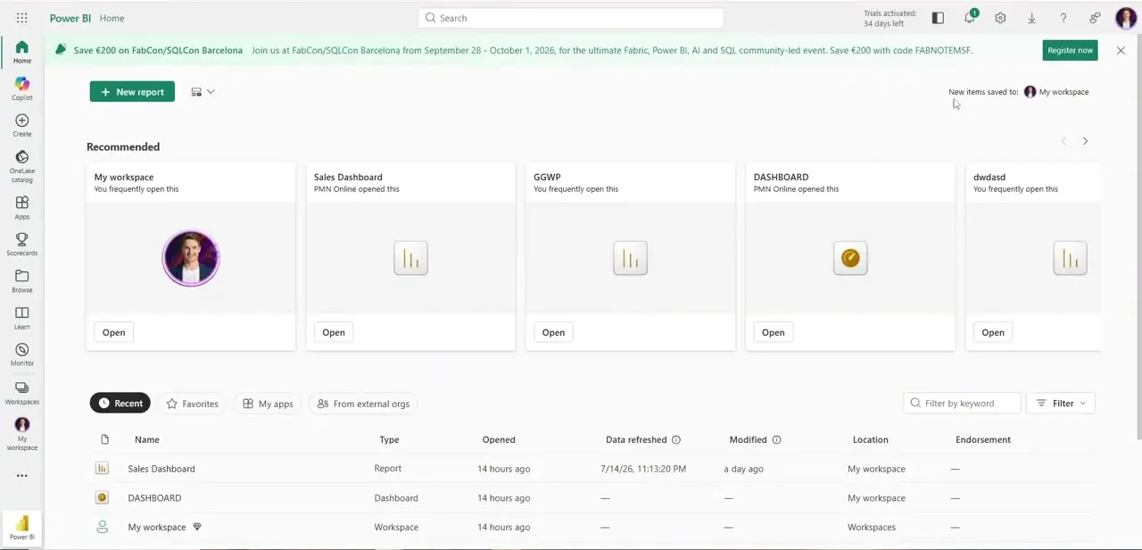Open Learn from the sidebar
The image size is (1142, 550).
tap(21, 318)
